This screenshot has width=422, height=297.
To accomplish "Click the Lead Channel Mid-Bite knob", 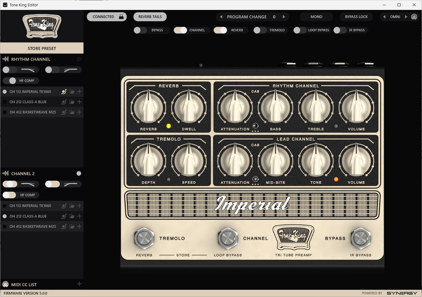I will point(276,160).
